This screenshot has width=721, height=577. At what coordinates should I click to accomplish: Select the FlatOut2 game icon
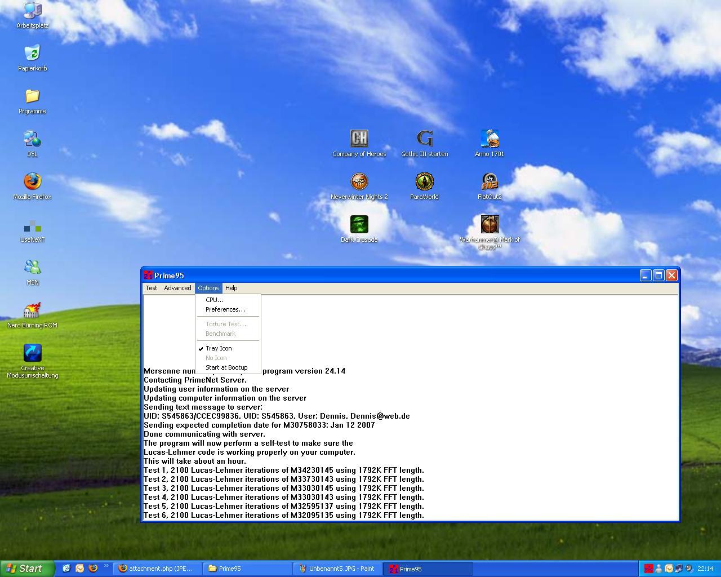(x=489, y=187)
